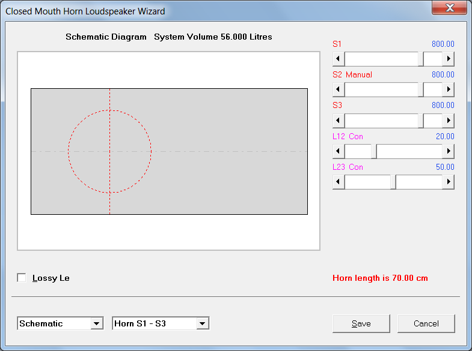Click the L12 Con label
The width and height of the screenshot is (472, 351).
point(348,137)
